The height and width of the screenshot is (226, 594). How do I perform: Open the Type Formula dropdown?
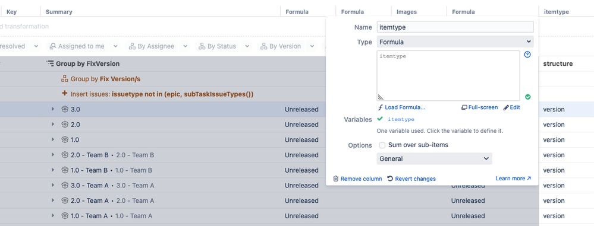tap(455, 42)
